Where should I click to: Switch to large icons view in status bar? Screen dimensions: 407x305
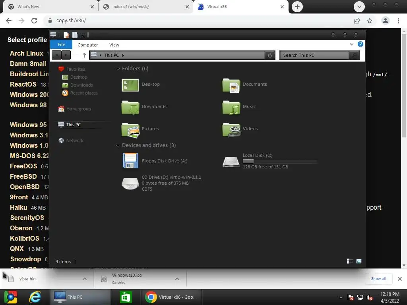pyautogui.click(x=359, y=261)
